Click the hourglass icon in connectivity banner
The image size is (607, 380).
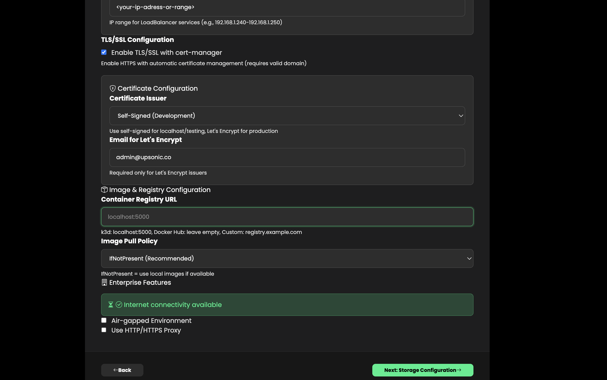click(111, 305)
